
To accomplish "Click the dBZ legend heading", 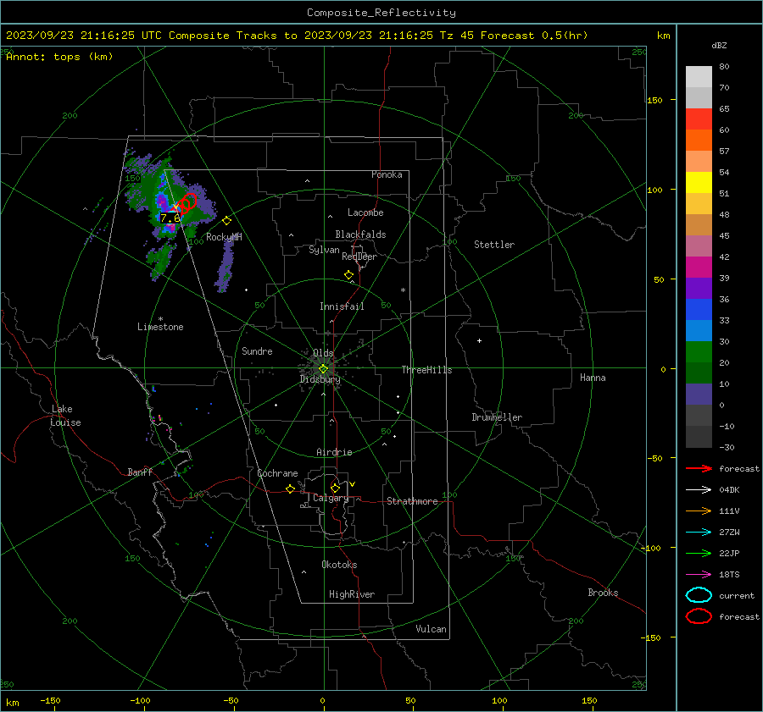I will tap(719, 45).
